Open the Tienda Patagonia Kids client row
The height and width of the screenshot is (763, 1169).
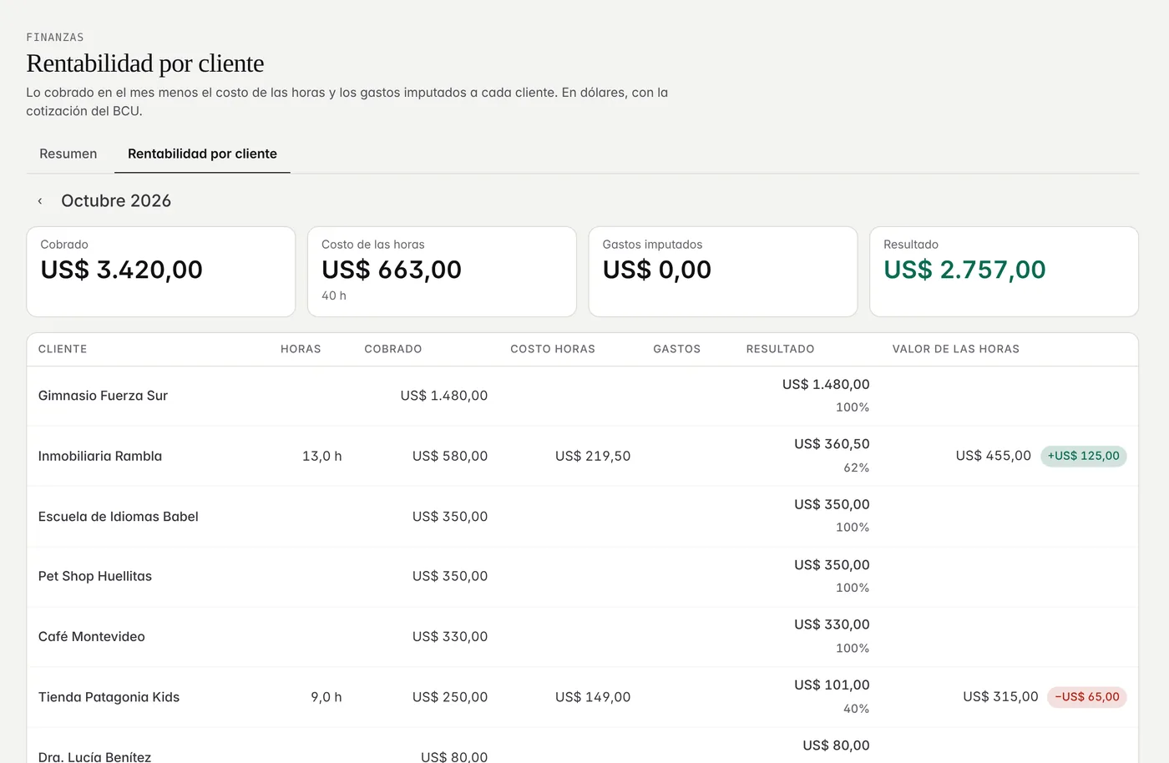pos(582,697)
